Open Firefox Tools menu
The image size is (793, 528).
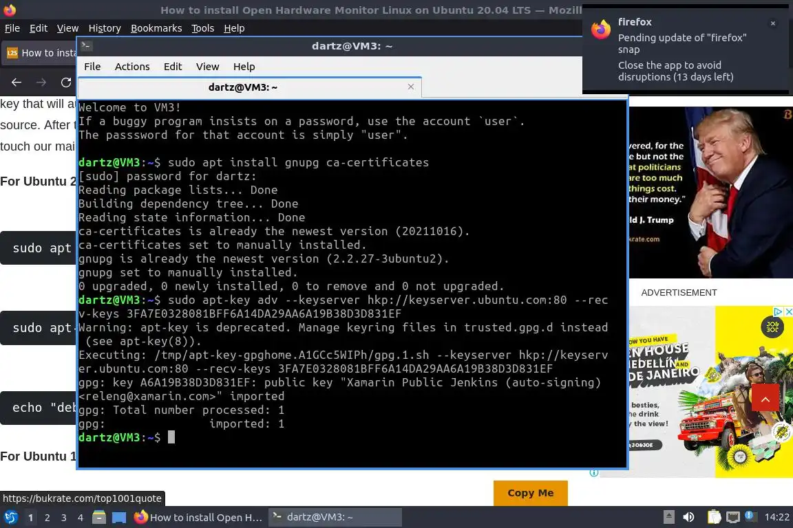203,28
